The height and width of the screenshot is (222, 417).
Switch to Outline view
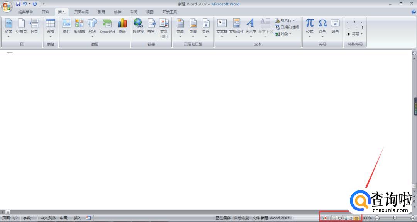click(351, 218)
